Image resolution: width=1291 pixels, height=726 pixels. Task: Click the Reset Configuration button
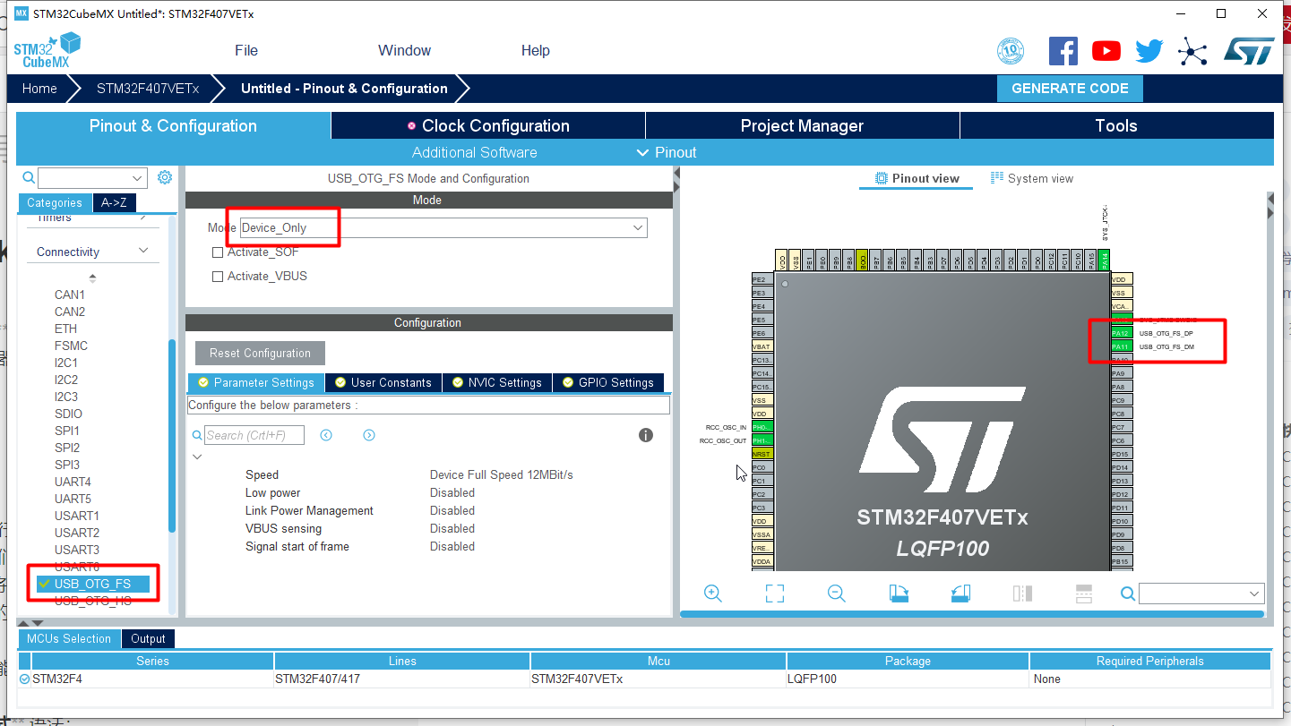pyautogui.click(x=259, y=352)
